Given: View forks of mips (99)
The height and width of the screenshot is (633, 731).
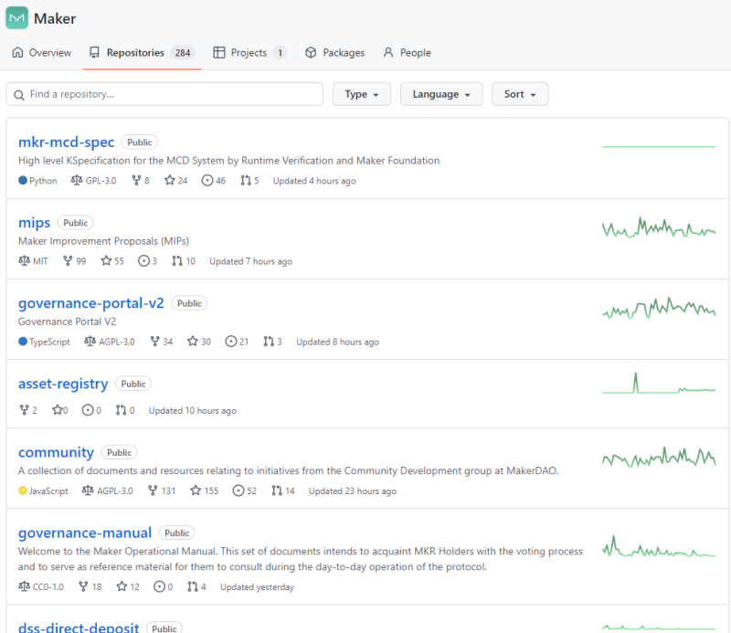Looking at the screenshot, I should click(75, 261).
